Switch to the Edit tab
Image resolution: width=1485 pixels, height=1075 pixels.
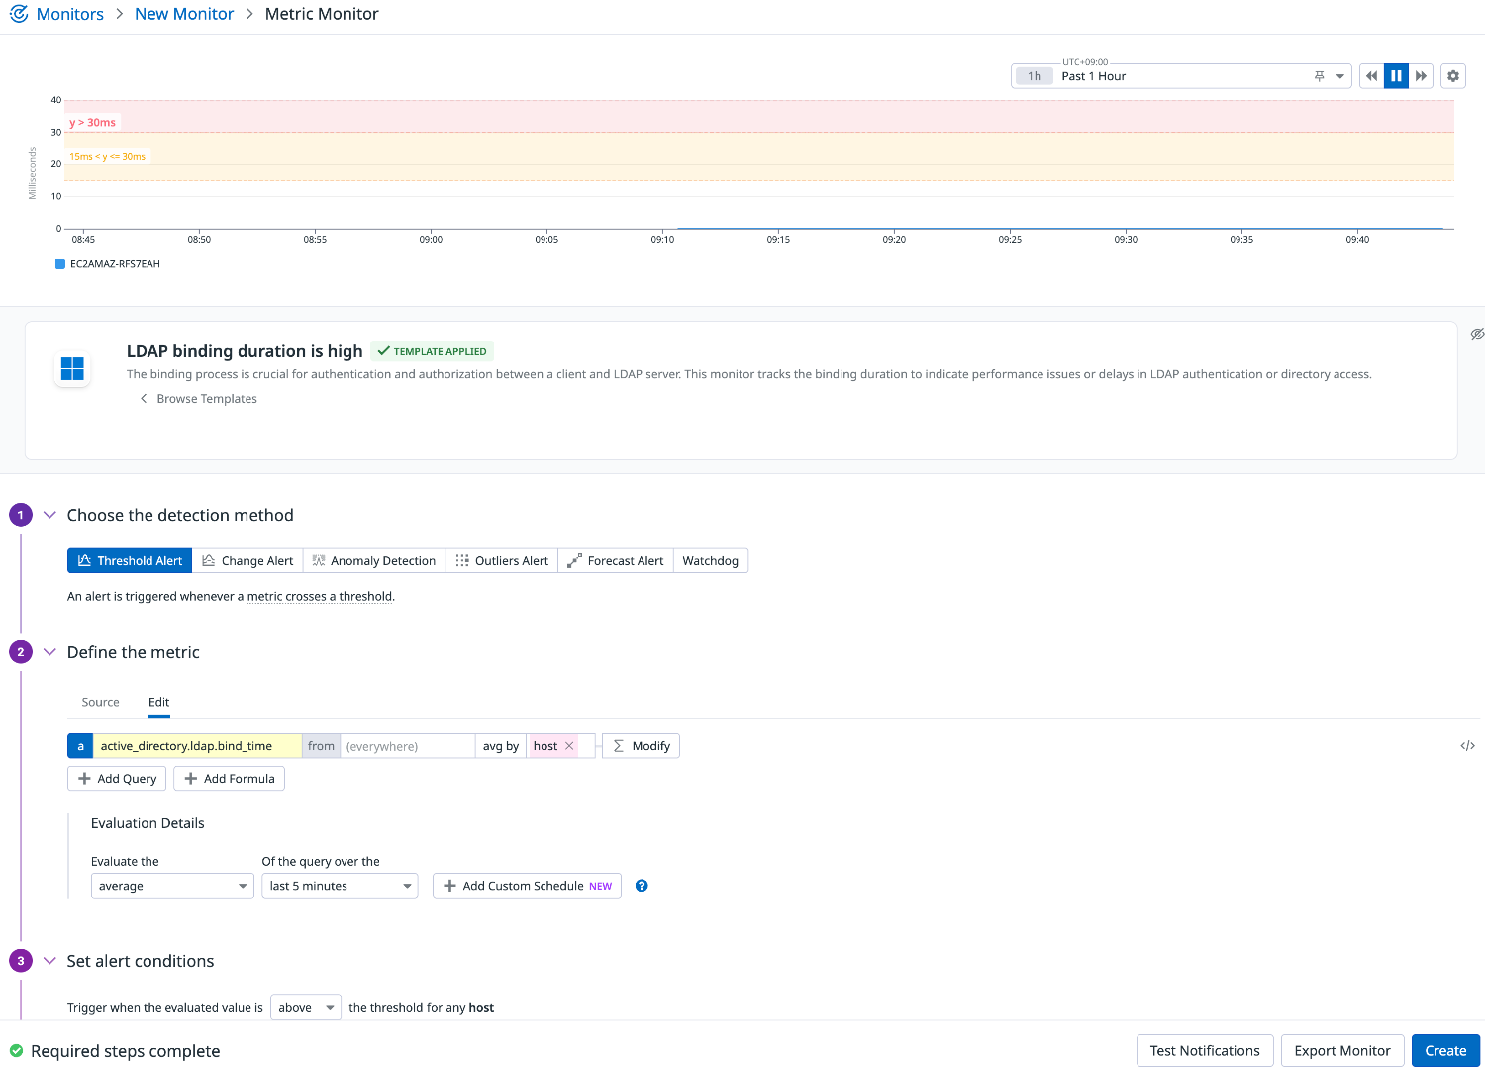(x=158, y=702)
